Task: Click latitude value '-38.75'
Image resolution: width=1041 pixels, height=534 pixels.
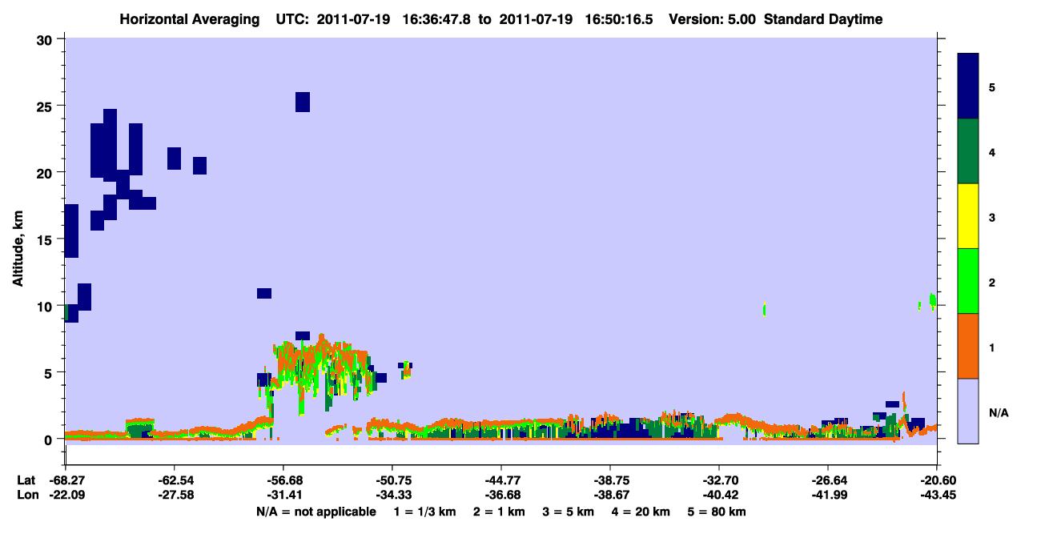Action: coord(610,480)
